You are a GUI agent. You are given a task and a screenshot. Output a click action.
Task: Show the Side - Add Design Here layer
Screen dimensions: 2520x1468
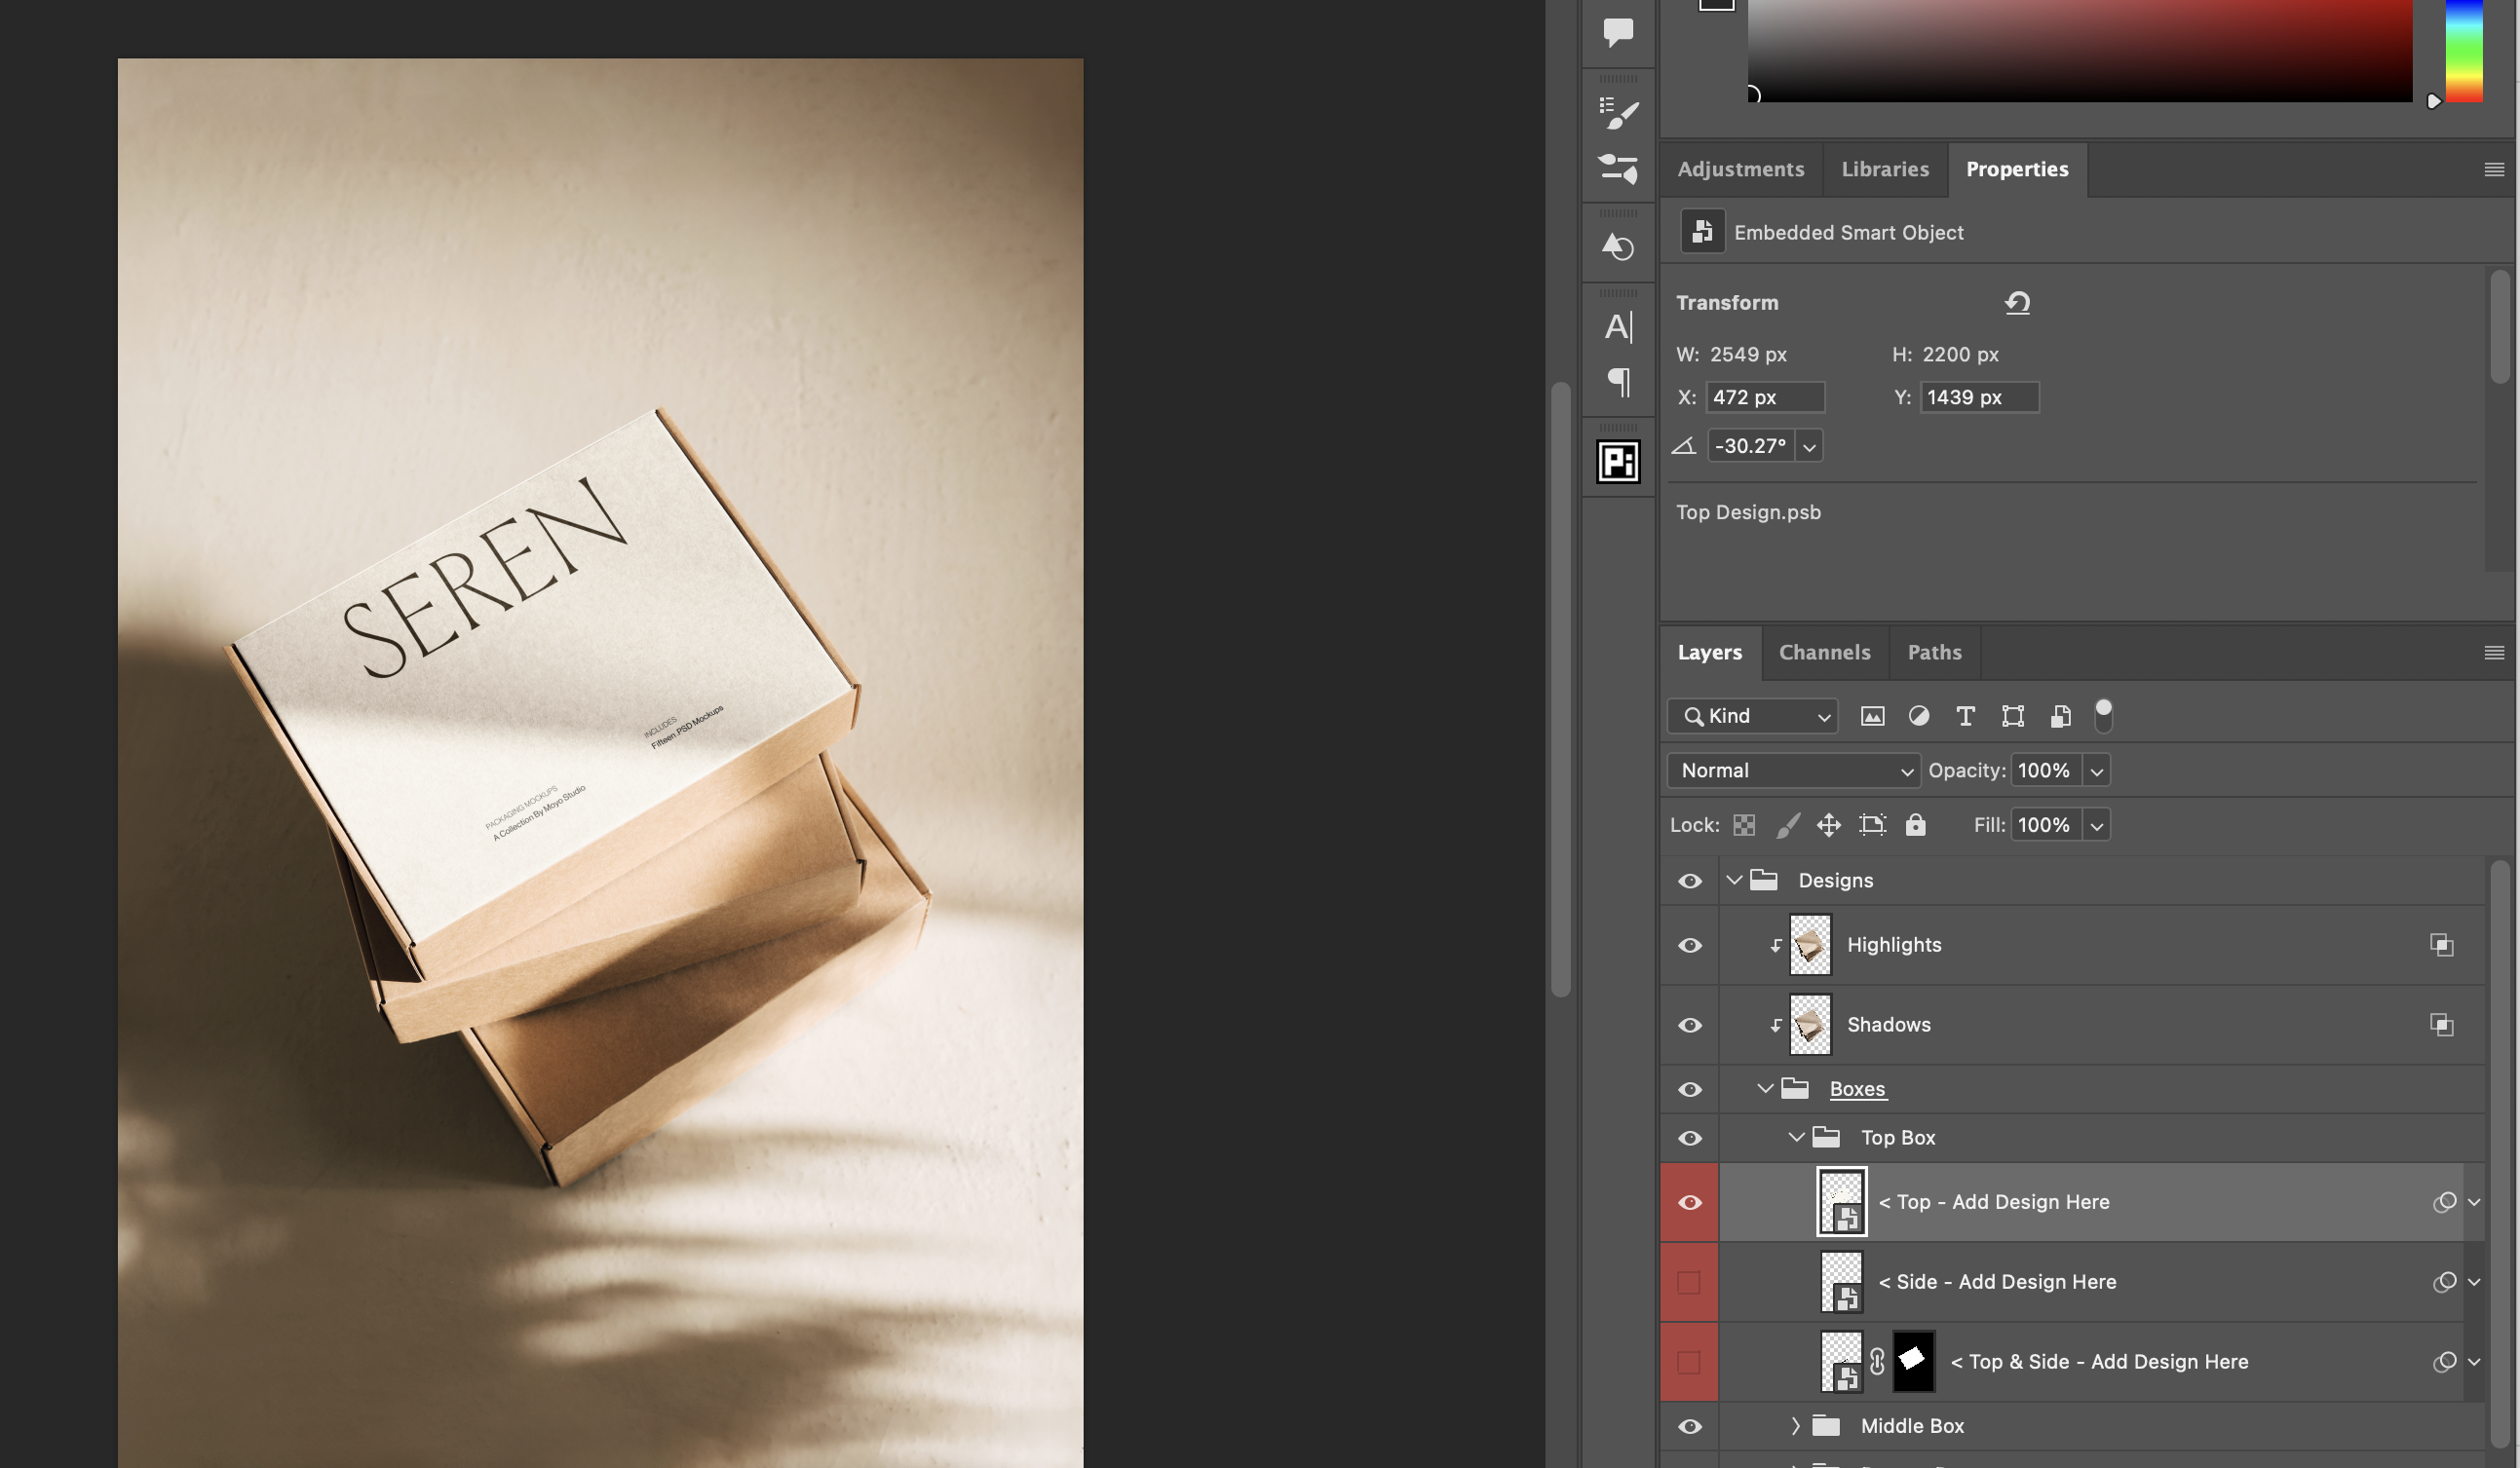pos(1689,1282)
